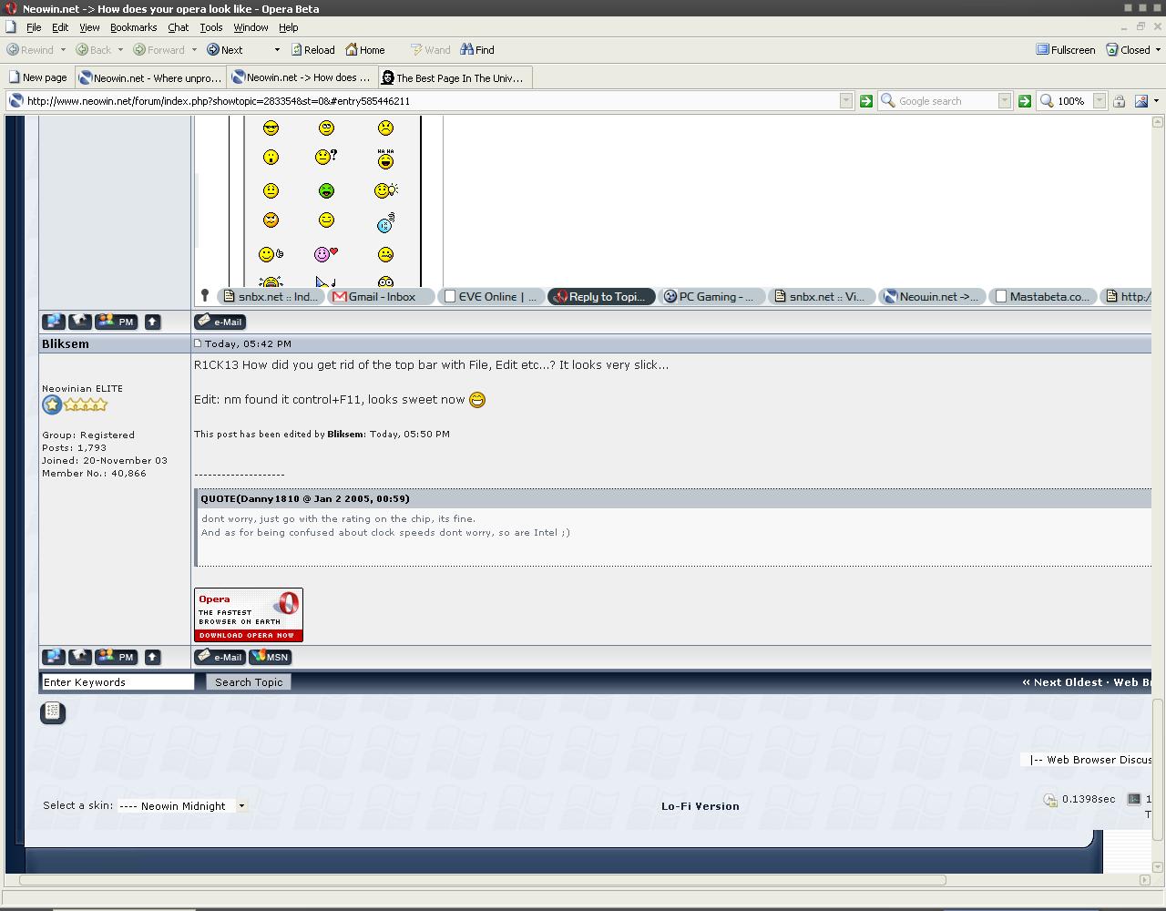Click the Enter Keywords search field

pos(118,682)
